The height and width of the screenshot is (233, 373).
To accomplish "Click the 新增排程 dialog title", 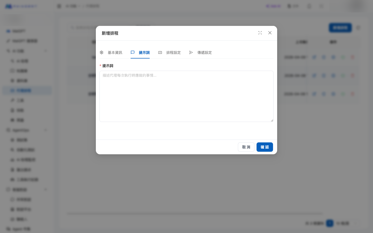I will [110, 33].
